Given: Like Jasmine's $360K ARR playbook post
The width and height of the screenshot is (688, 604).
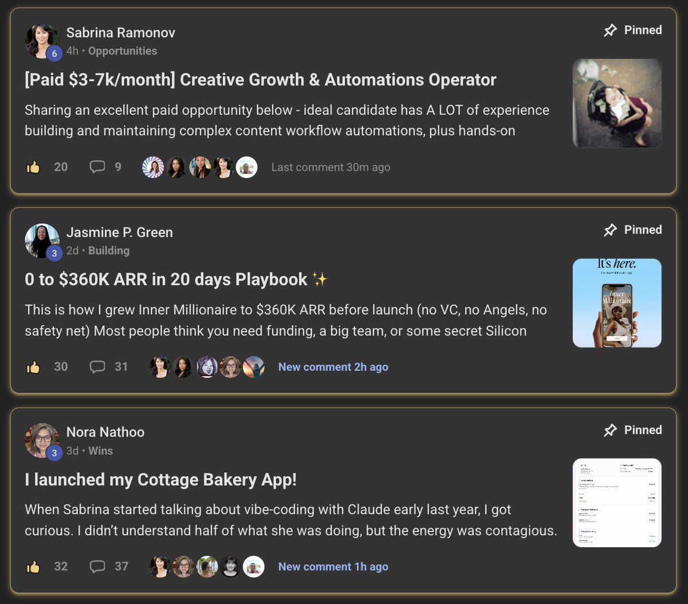Looking at the screenshot, I should click(33, 367).
